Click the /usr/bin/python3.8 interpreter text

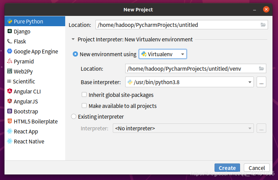coord(157,82)
